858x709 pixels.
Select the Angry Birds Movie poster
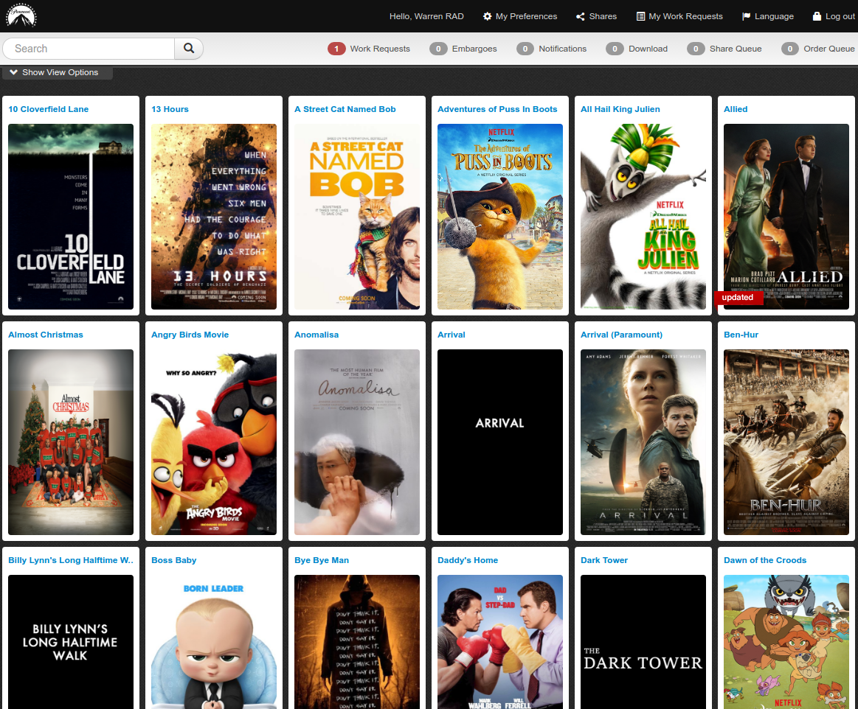coord(214,442)
